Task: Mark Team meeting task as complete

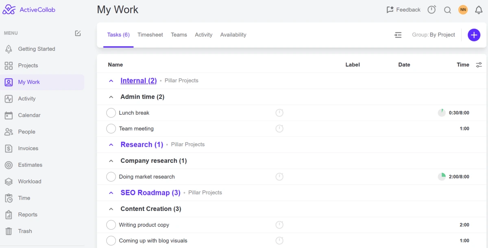Action: (111, 129)
